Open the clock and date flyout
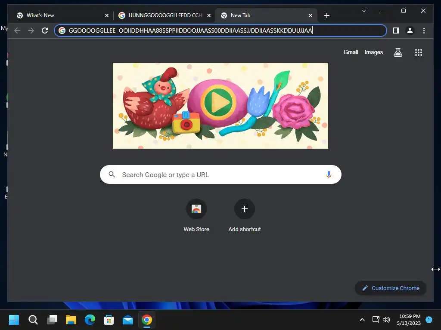 coord(409,320)
